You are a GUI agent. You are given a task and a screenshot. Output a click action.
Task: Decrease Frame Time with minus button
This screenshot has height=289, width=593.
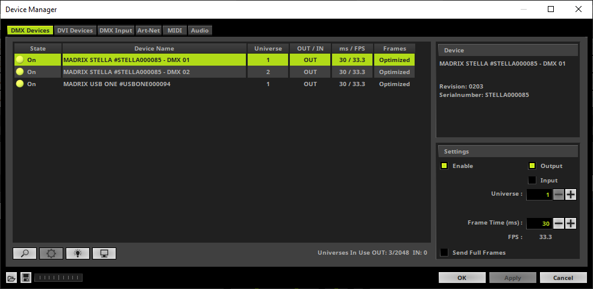click(559, 223)
